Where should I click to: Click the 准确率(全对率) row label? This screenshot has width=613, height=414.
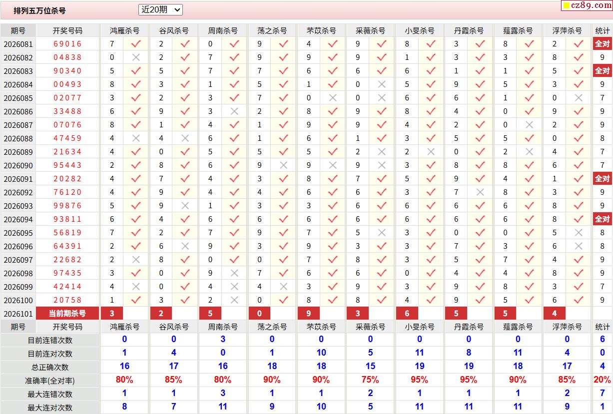[x=50, y=381]
